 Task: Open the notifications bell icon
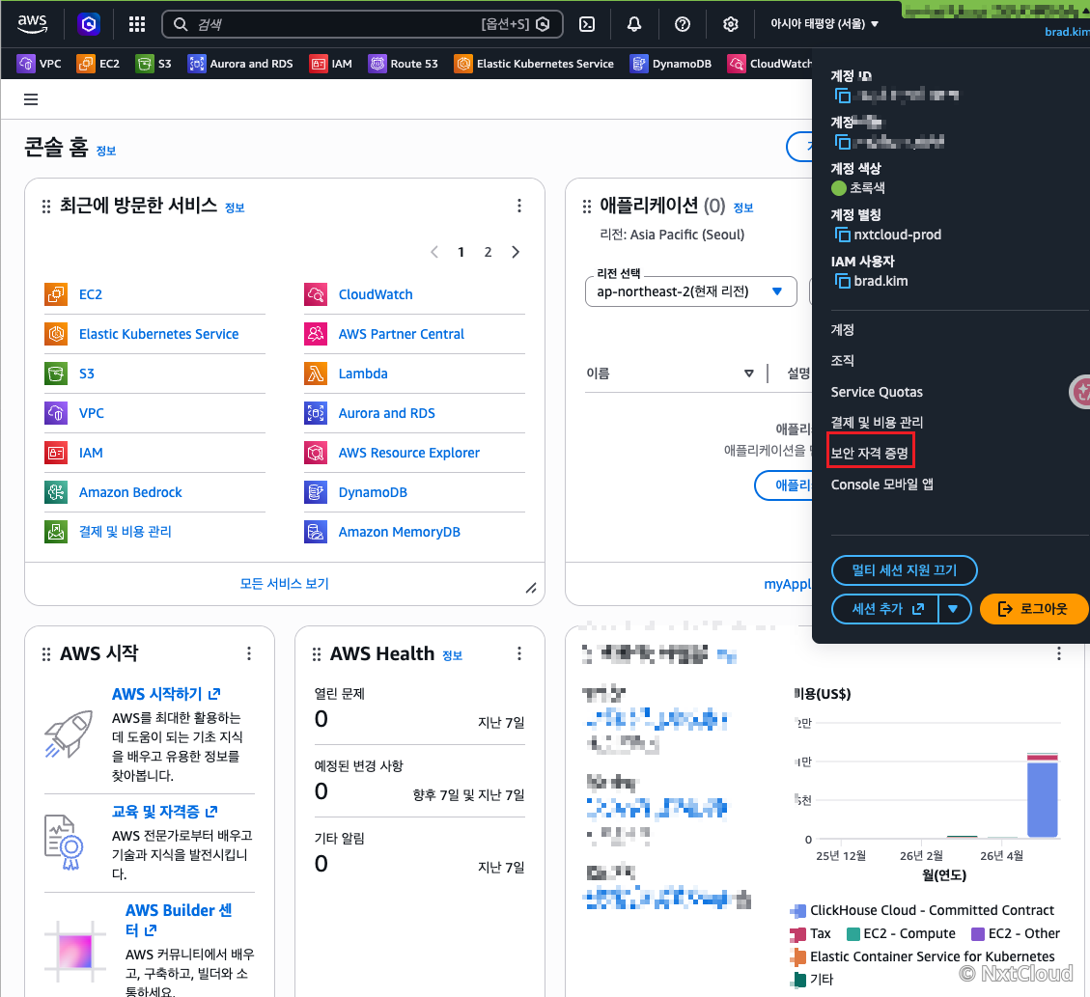click(x=634, y=24)
